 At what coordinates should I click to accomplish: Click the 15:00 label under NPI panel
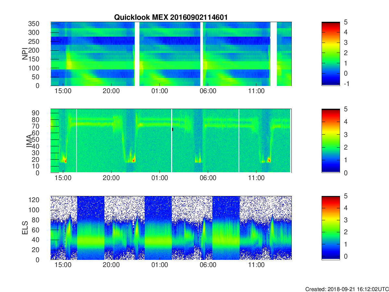[63, 91]
